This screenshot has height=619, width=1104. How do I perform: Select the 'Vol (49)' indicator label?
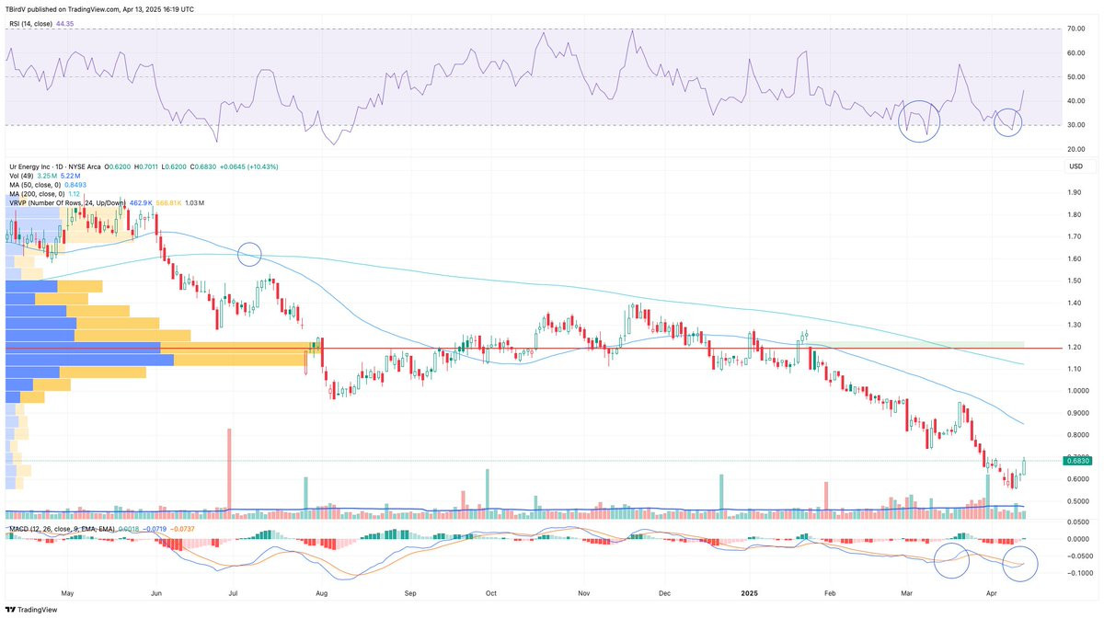(19, 175)
